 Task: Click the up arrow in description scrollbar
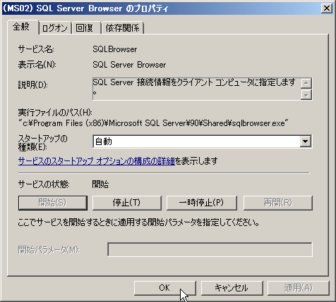[x=306, y=83]
